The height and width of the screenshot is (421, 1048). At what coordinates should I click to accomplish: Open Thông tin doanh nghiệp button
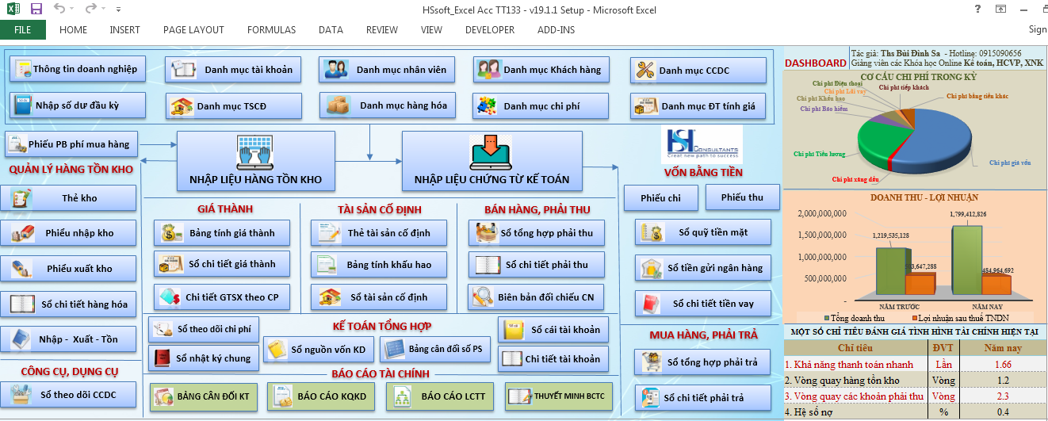tap(78, 69)
